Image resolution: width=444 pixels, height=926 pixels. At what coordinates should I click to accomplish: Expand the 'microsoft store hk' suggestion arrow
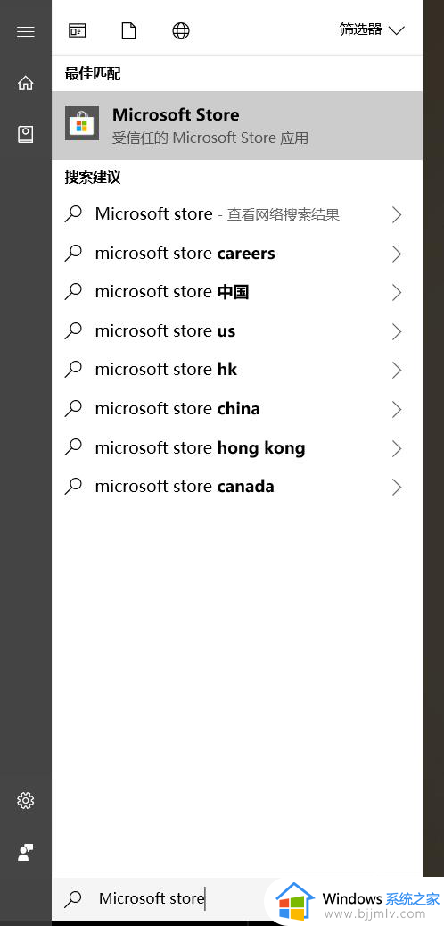pyautogui.click(x=396, y=371)
